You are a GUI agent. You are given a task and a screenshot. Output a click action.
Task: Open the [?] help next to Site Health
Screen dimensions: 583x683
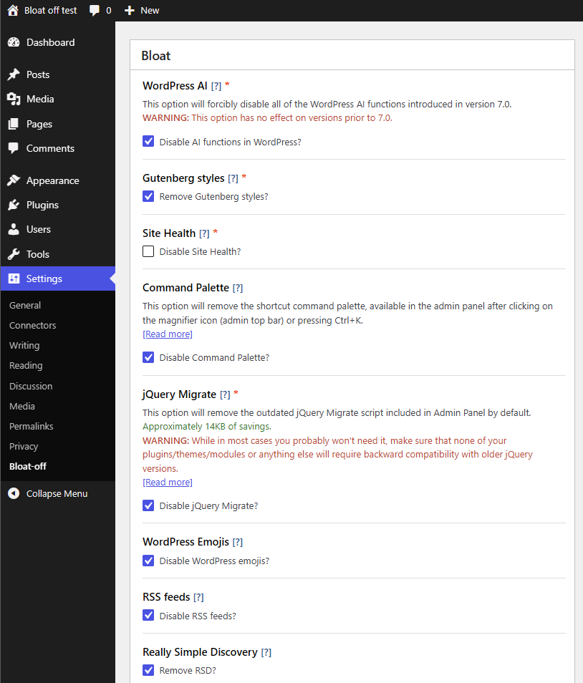point(204,233)
